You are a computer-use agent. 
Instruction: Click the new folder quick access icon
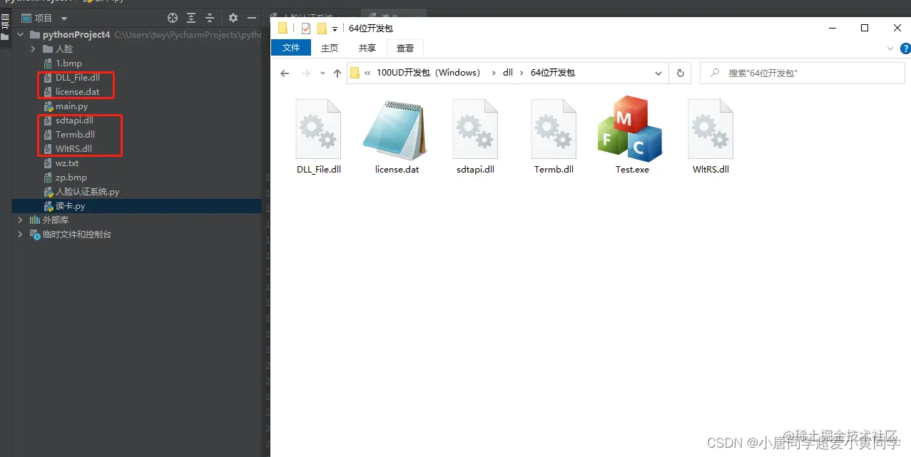pos(322,29)
